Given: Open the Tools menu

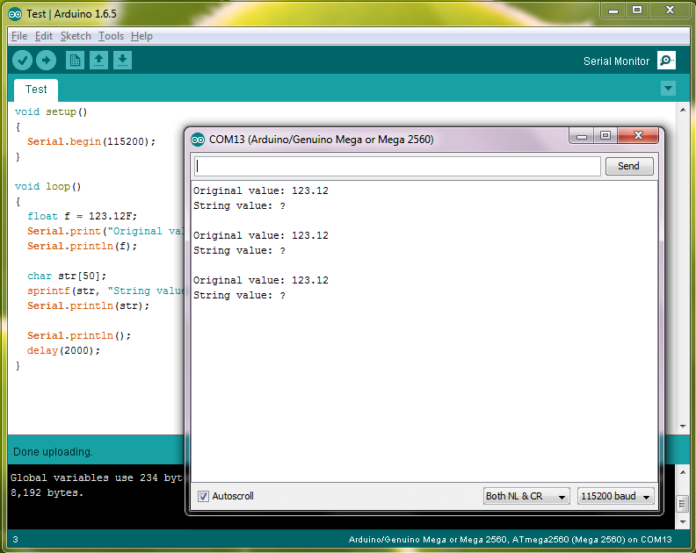Looking at the screenshot, I should [111, 36].
